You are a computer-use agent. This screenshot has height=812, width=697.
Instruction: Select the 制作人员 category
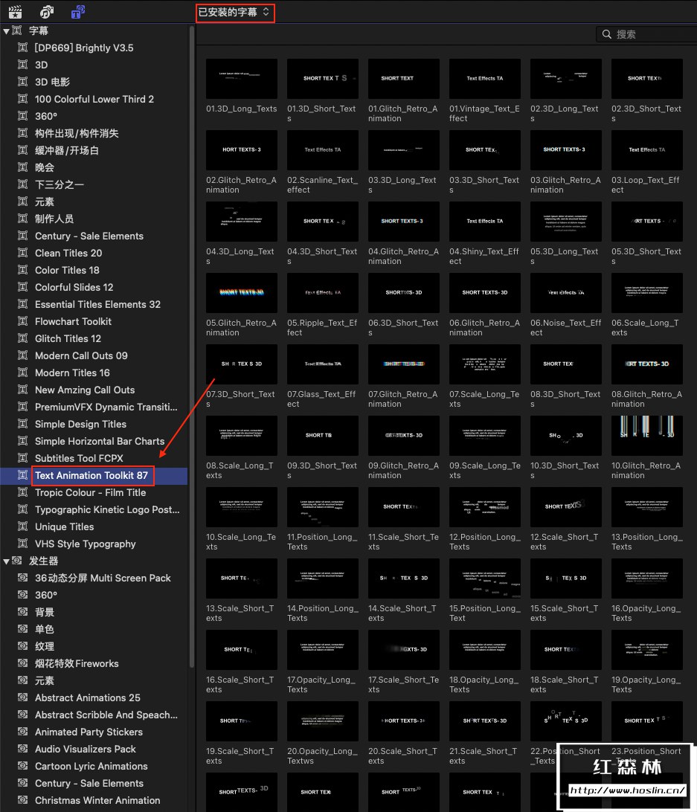(x=54, y=219)
